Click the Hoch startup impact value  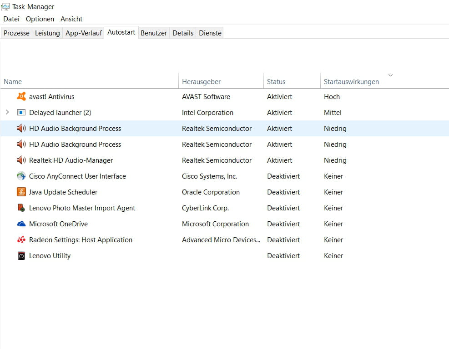pos(332,97)
